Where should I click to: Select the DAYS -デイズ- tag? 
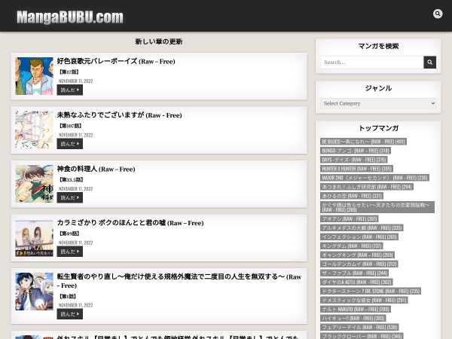pos(354,160)
